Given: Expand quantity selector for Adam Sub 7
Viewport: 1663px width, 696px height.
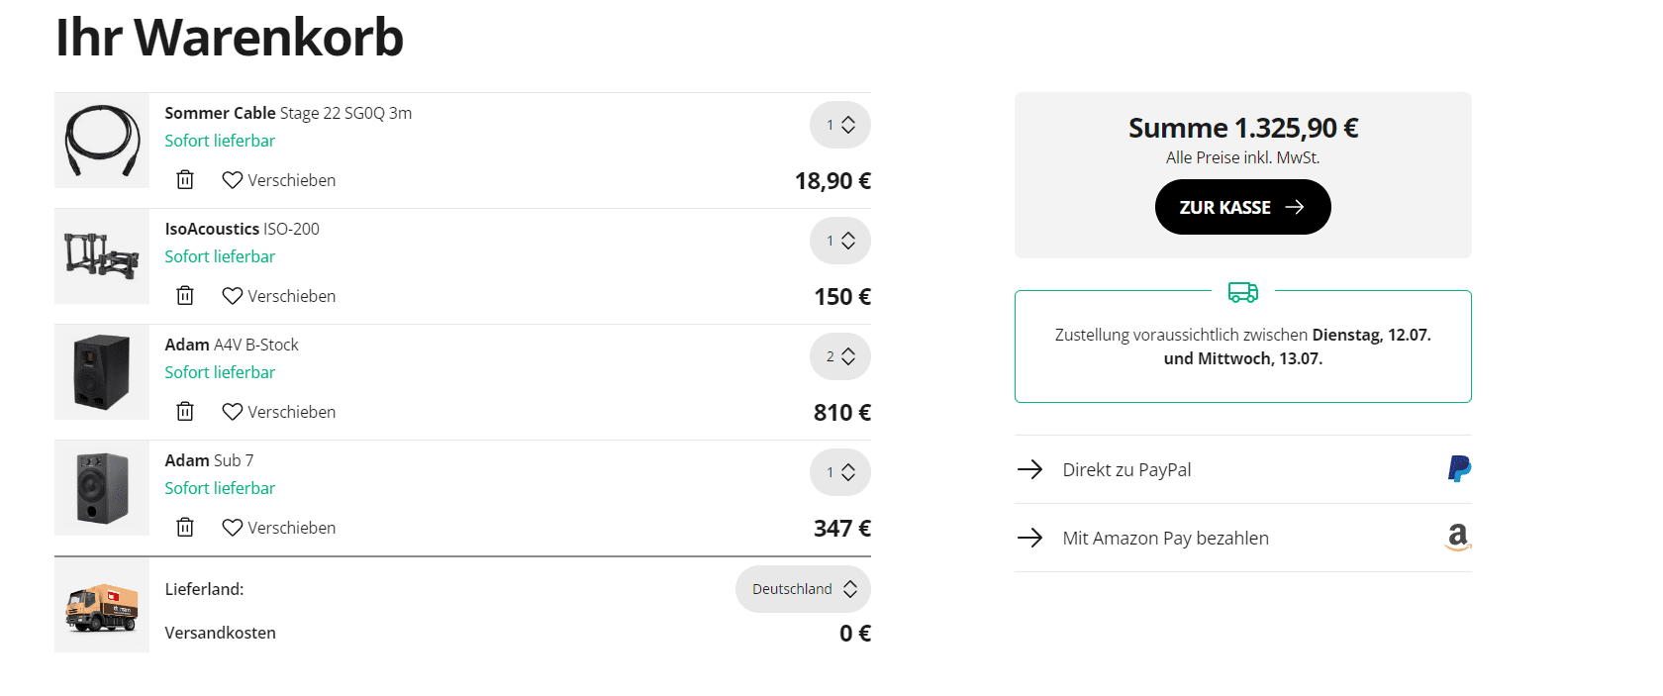Looking at the screenshot, I should pos(840,473).
